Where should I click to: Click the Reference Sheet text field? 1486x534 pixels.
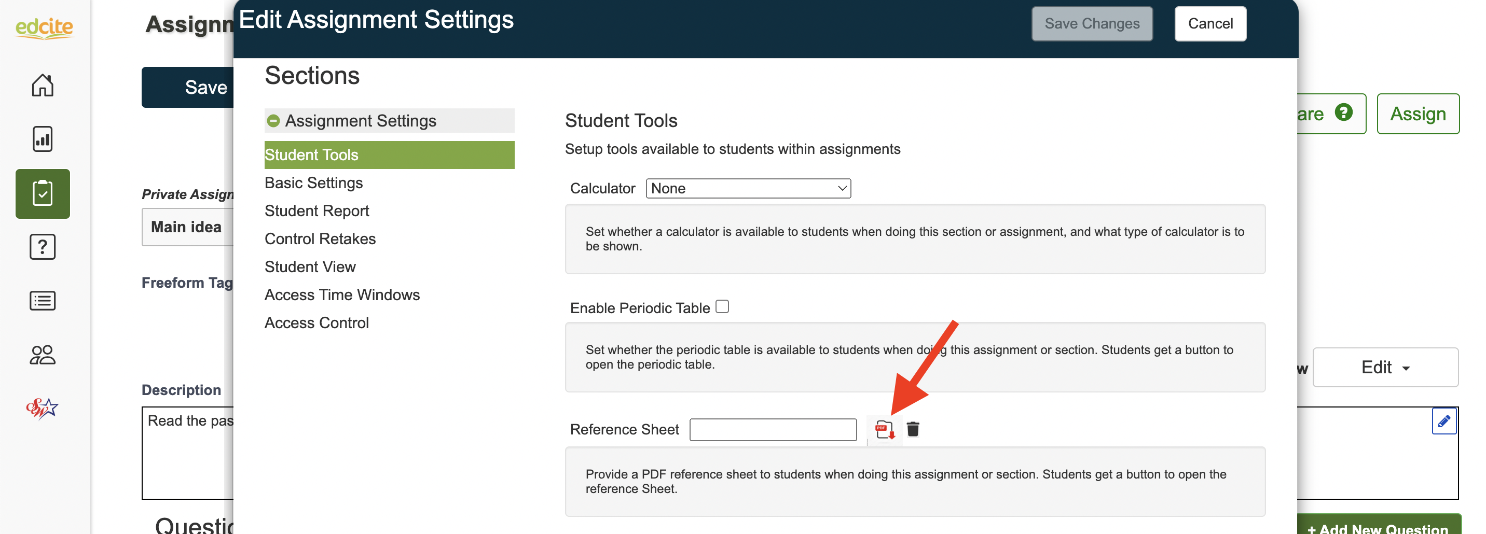[773, 430]
